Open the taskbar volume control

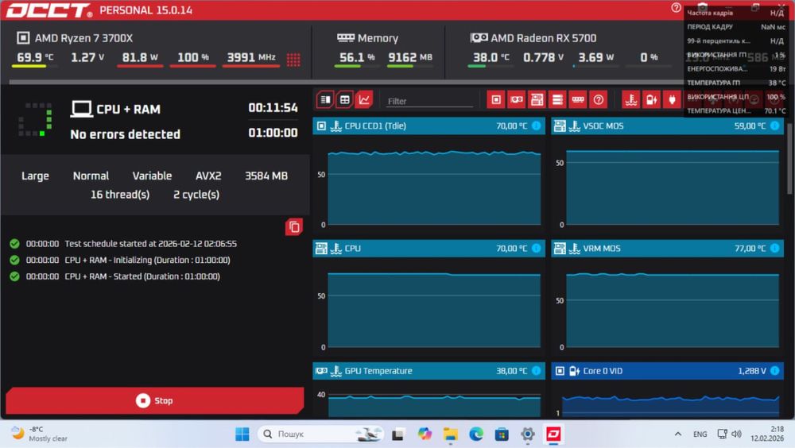pyautogui.click(x=737, y=434)
